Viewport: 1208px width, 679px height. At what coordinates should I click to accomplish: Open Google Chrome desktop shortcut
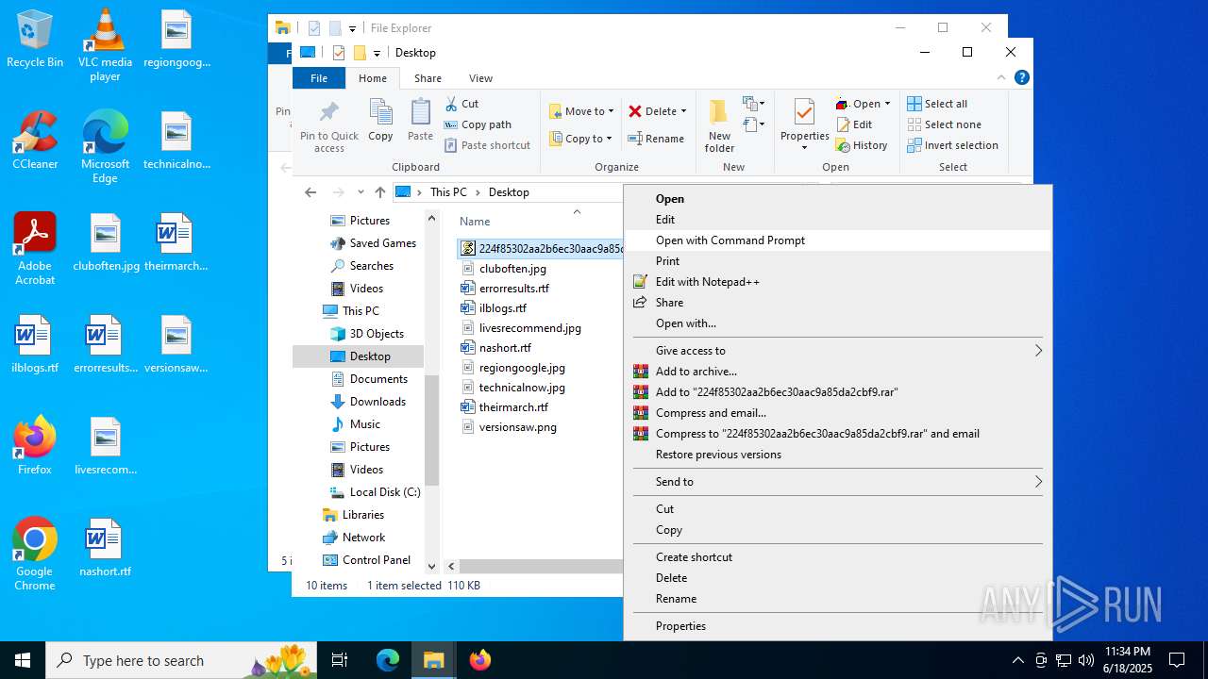pos(35,555)
